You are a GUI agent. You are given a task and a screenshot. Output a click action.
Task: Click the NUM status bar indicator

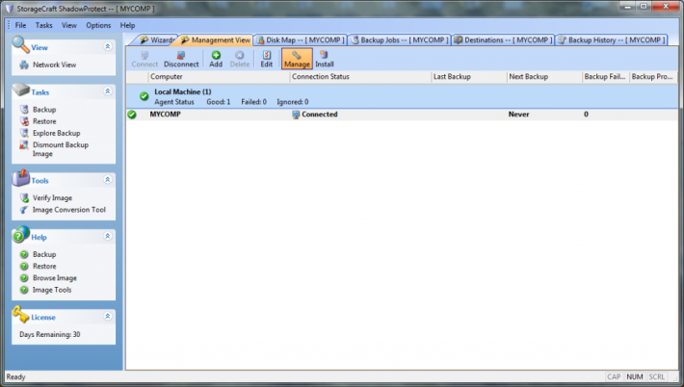pos(634,377)
